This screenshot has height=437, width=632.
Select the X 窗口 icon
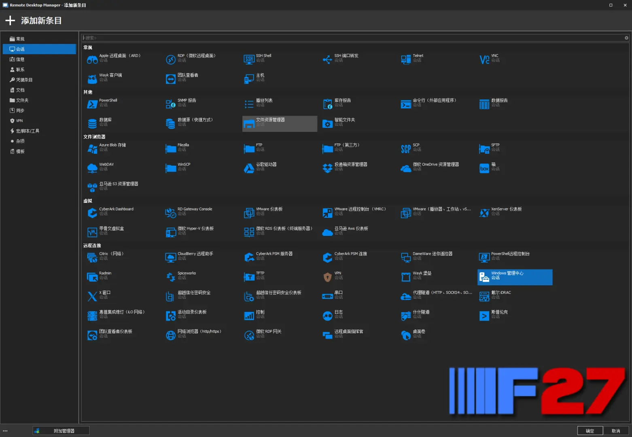[92, 297]
